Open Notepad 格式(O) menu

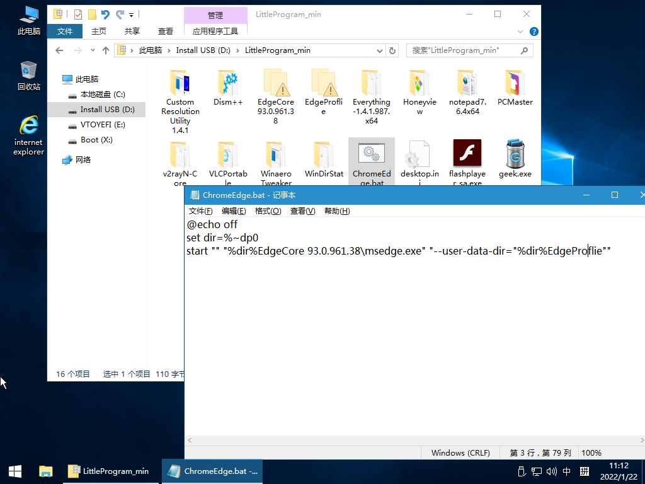(268, 210)
